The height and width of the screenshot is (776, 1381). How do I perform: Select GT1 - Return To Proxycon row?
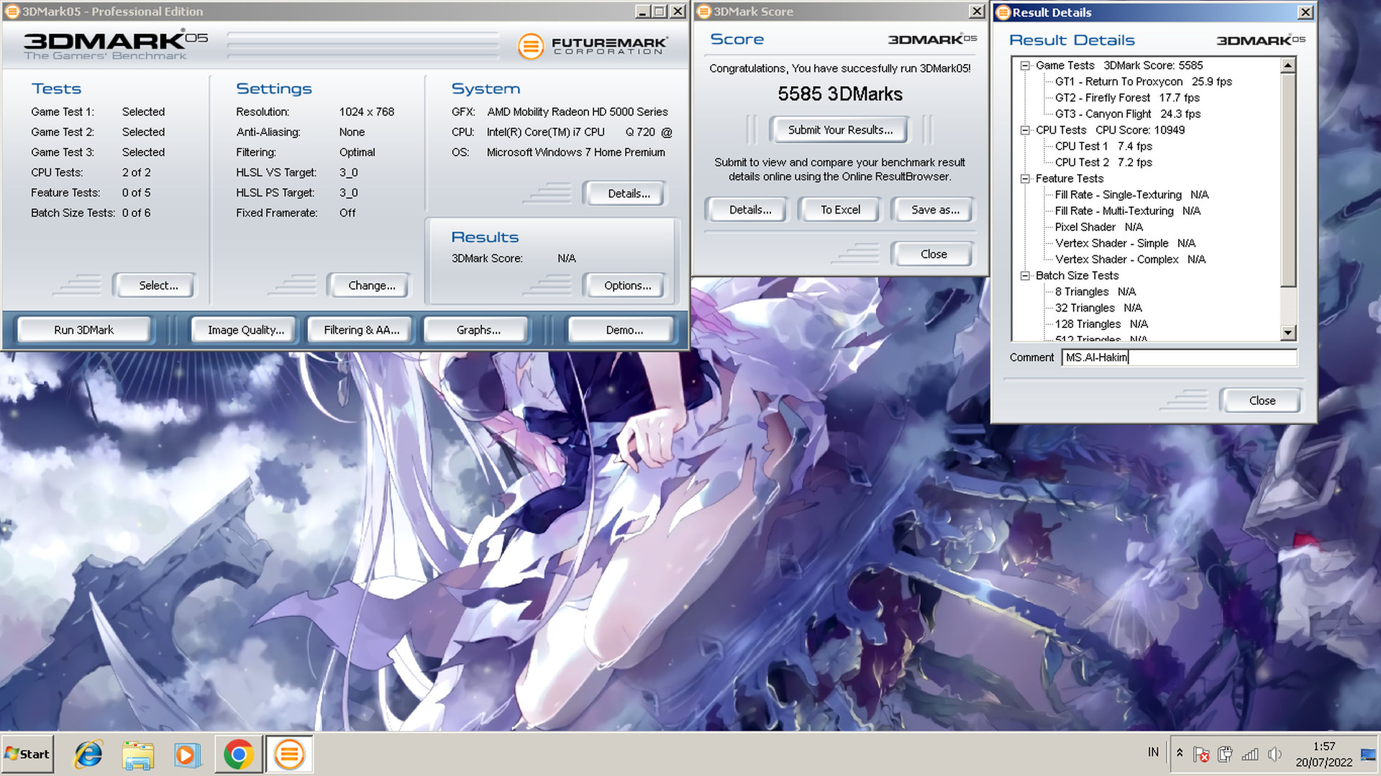pos(1143,82)
